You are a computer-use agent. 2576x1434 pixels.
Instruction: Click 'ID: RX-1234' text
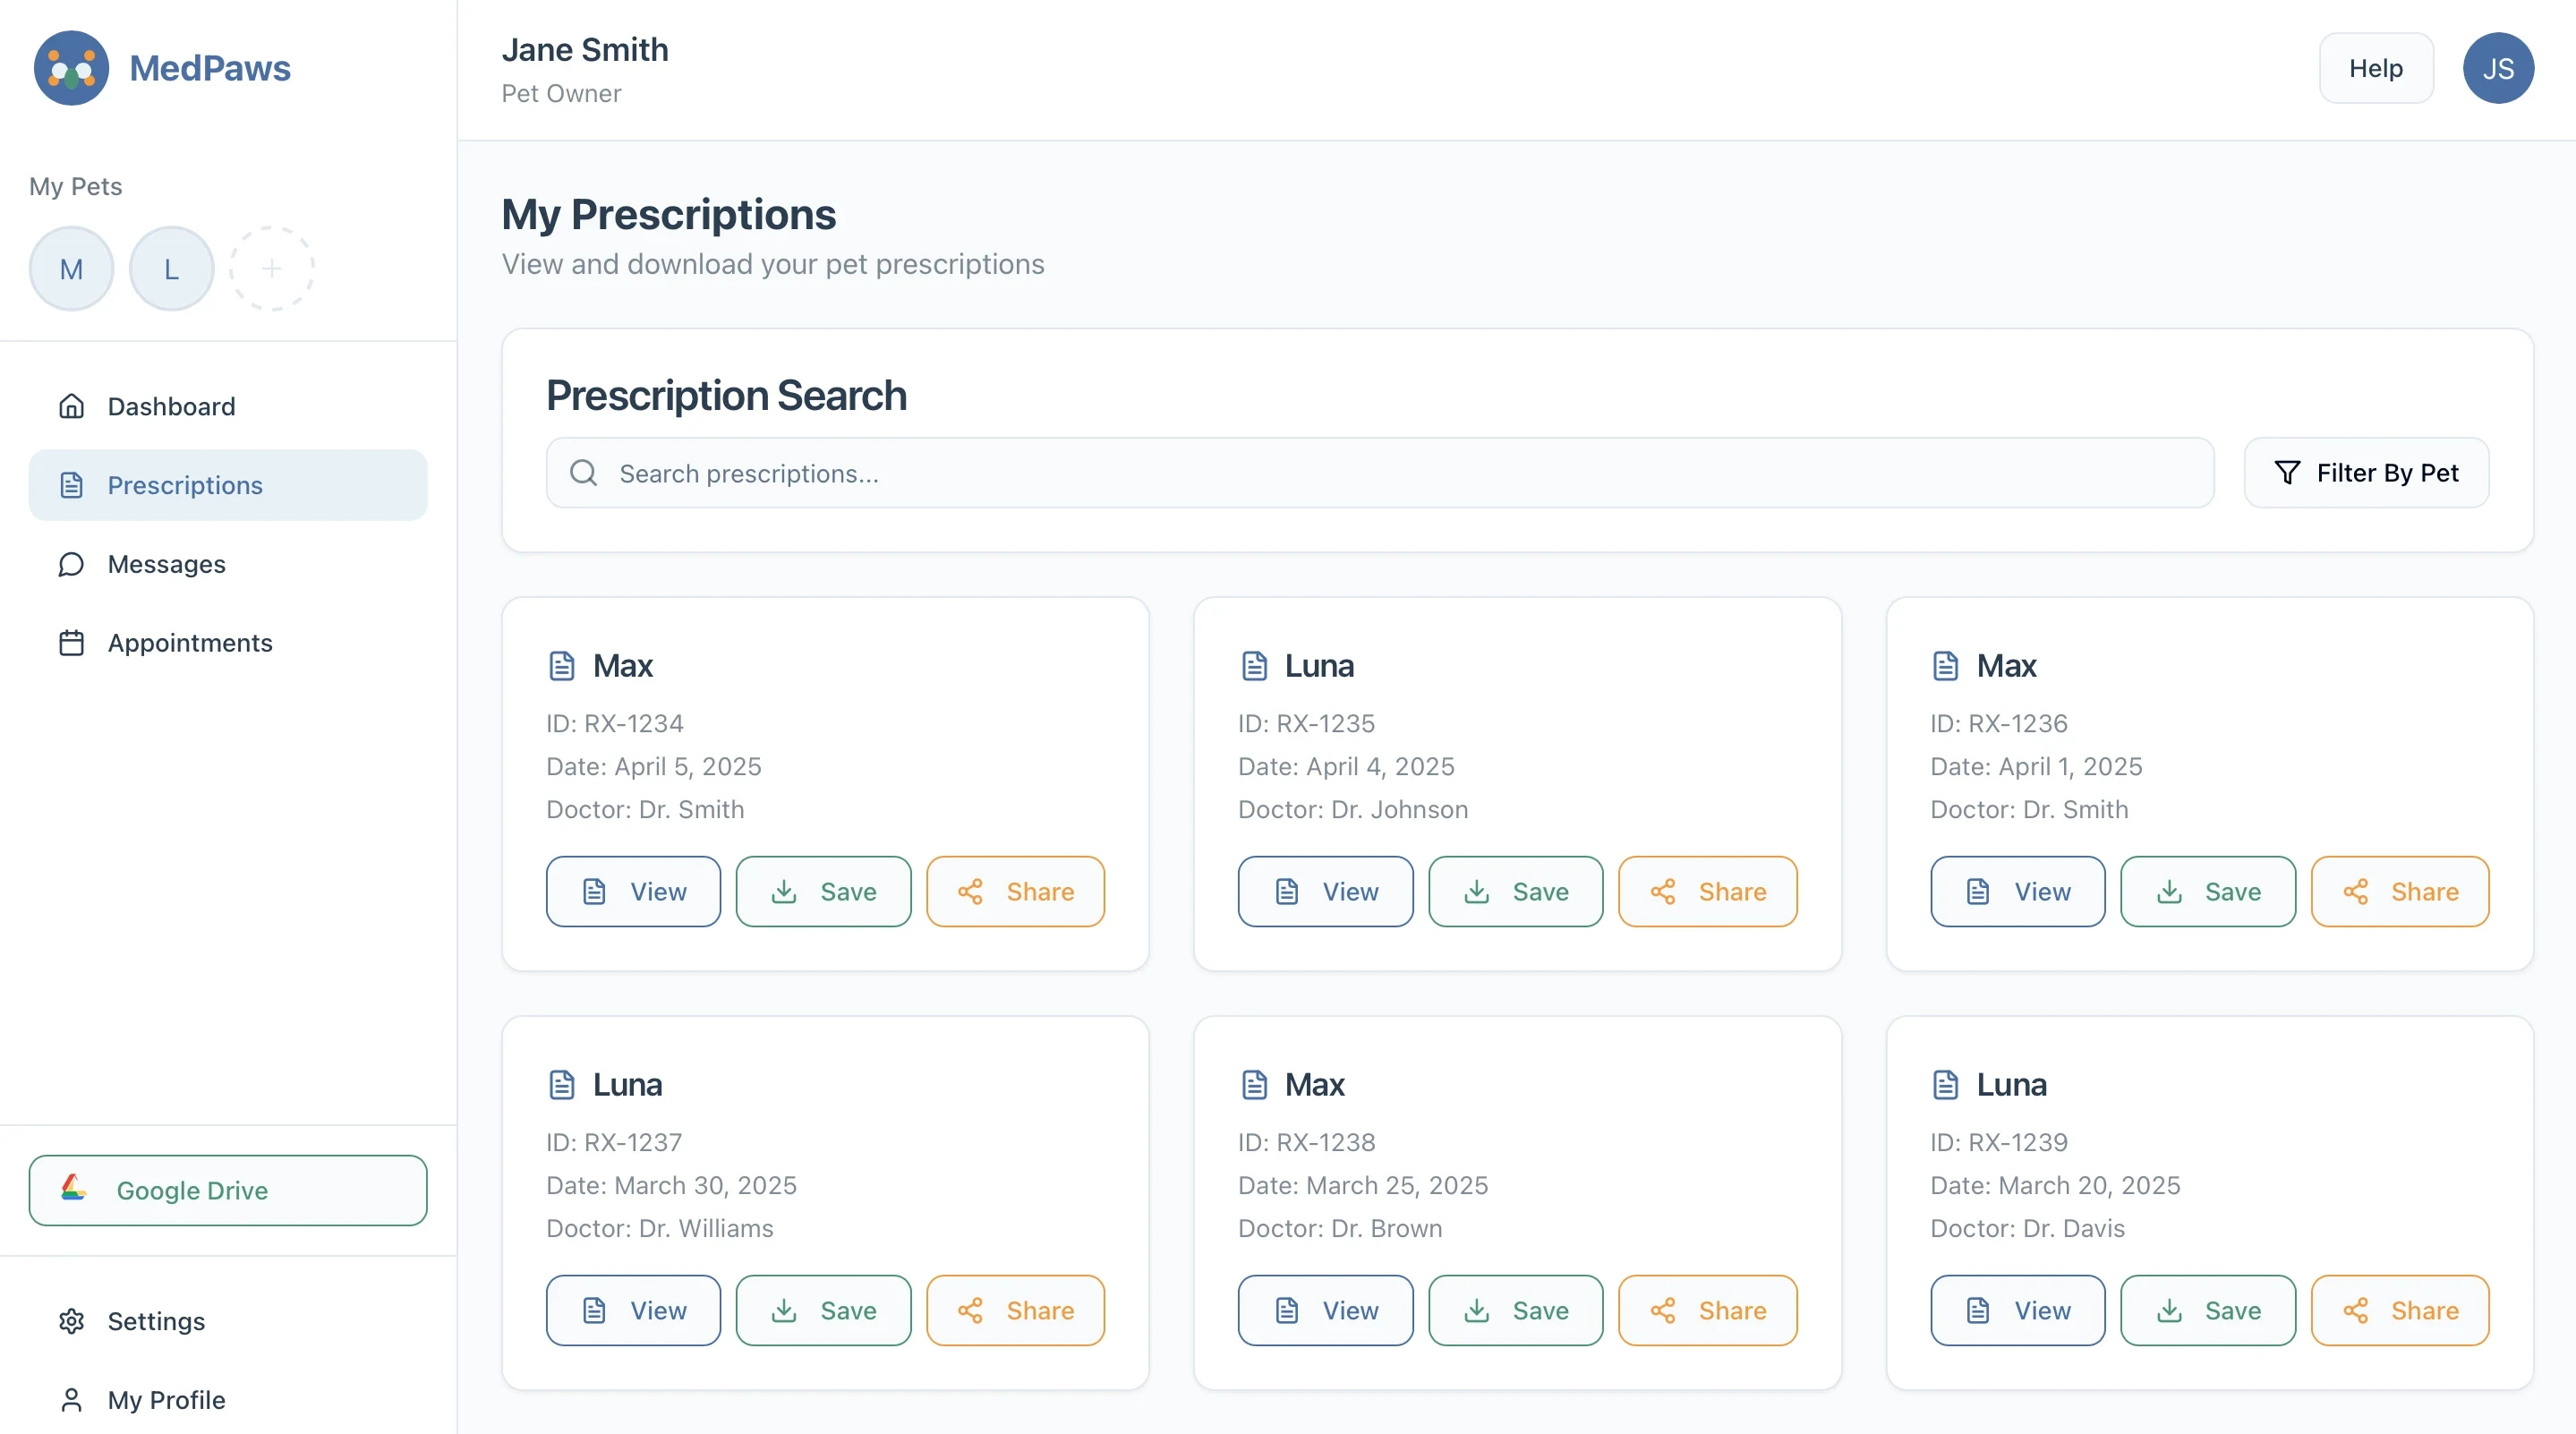click(x=615, y=723)
